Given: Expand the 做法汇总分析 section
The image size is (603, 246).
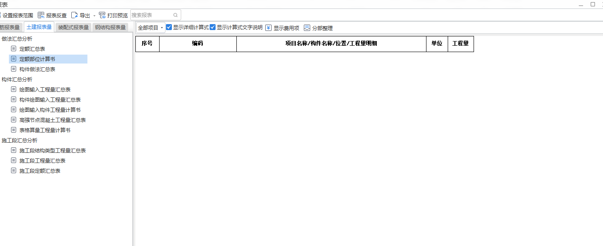Looking at the screenshot, I should click(x=17, y=39).
